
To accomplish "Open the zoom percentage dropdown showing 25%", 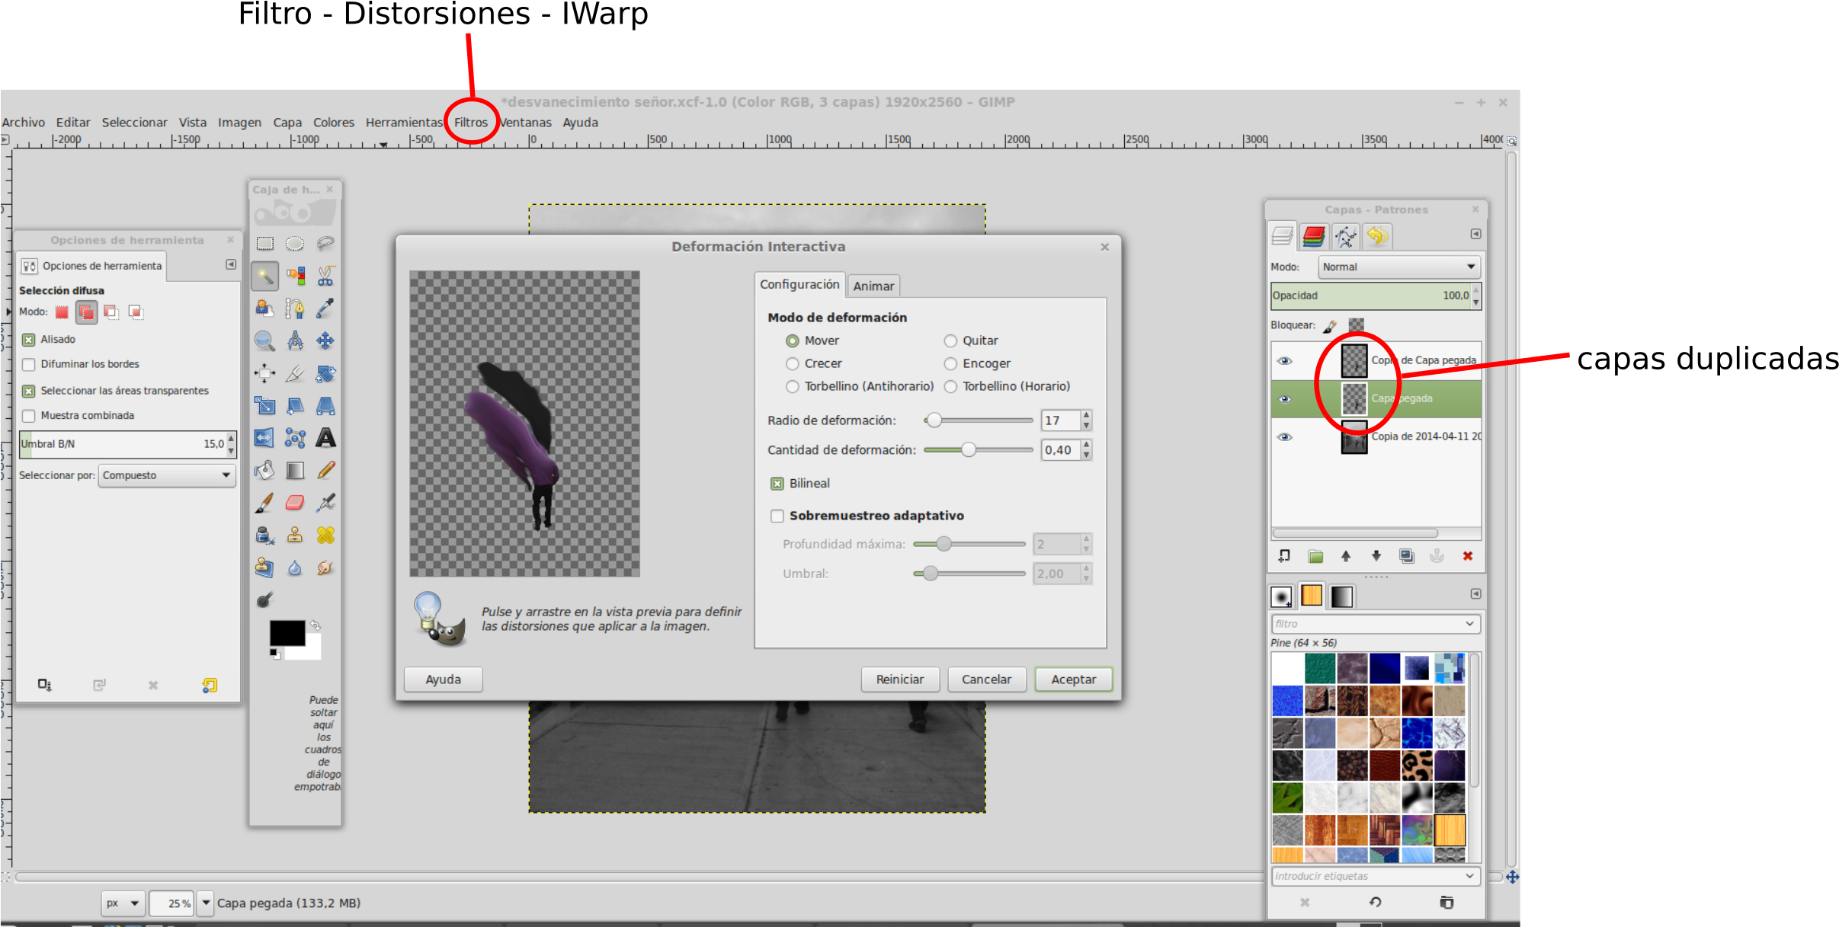I will tap(204, 903).
